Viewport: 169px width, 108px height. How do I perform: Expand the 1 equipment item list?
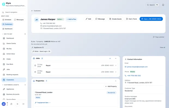pos(43,103)
